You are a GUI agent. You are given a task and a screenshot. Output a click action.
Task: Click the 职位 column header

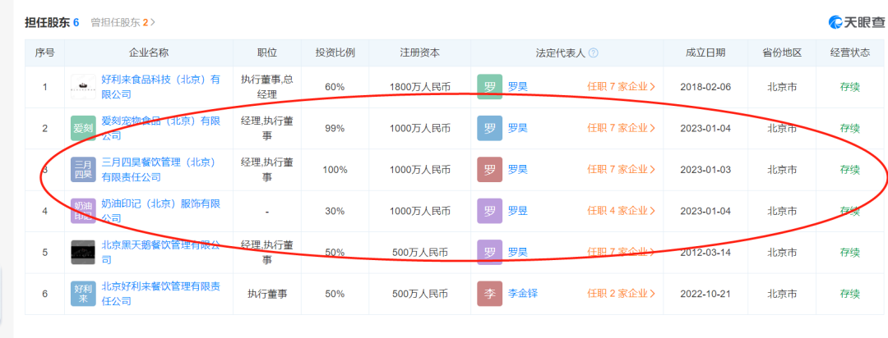[x=266, y=53]
